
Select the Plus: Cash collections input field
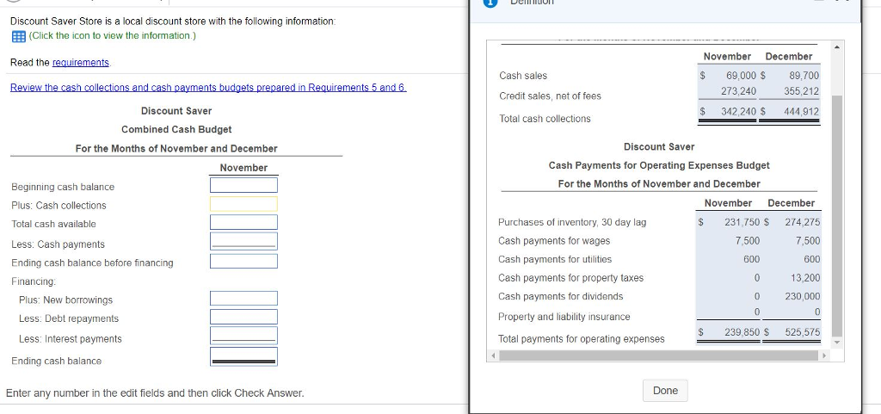coord(243,203)
